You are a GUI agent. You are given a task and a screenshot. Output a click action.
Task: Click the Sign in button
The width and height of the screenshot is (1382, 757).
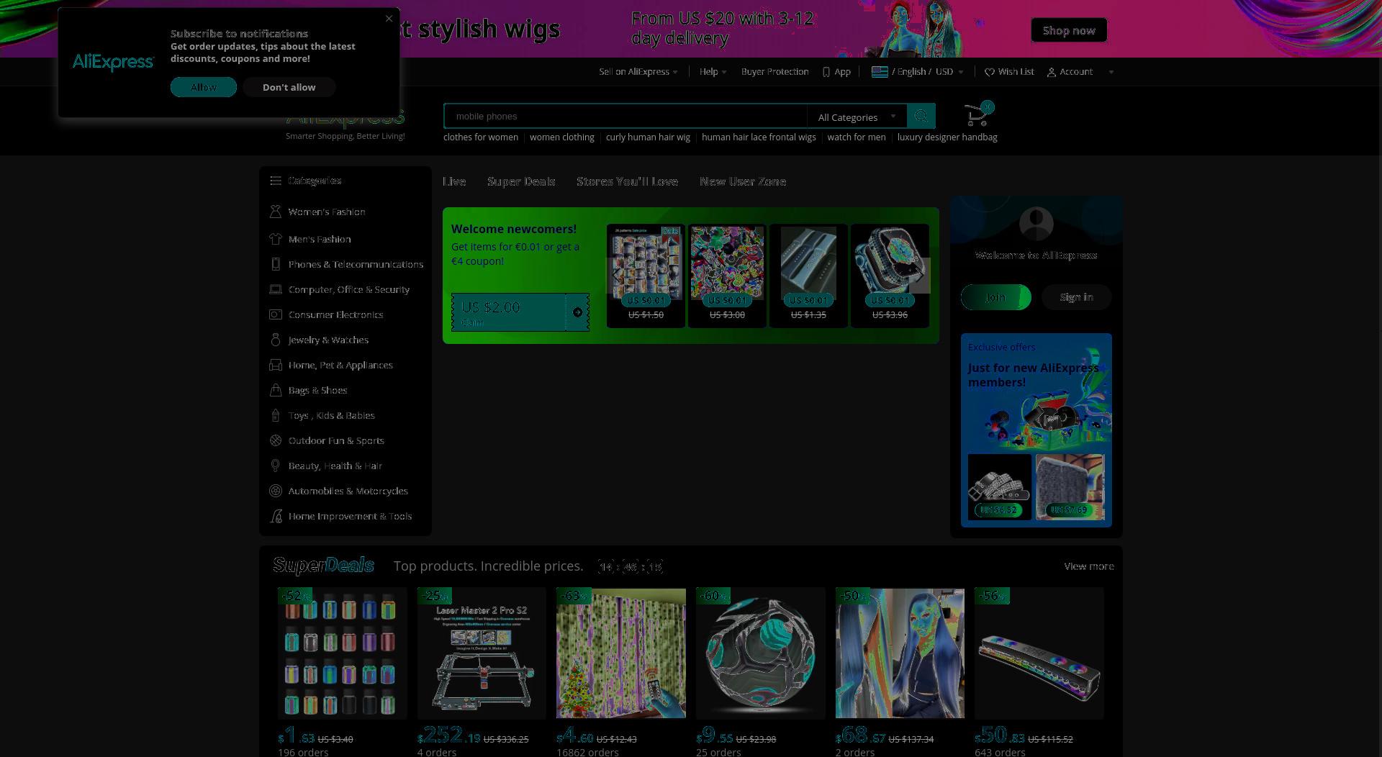tap(1076, 297)
